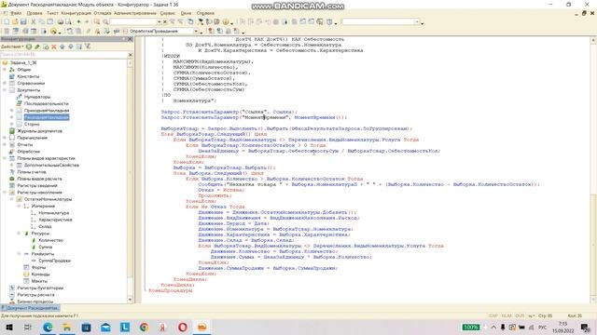Image resolution: width=597 pixels, height=335 pixels.
Task: Expand the ПриходнаяНакладная document node
Action: click(12, 111)
